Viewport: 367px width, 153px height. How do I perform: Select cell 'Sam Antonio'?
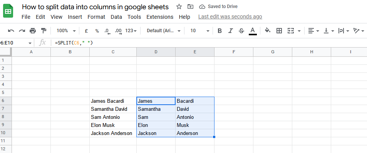tap(113, 117)
